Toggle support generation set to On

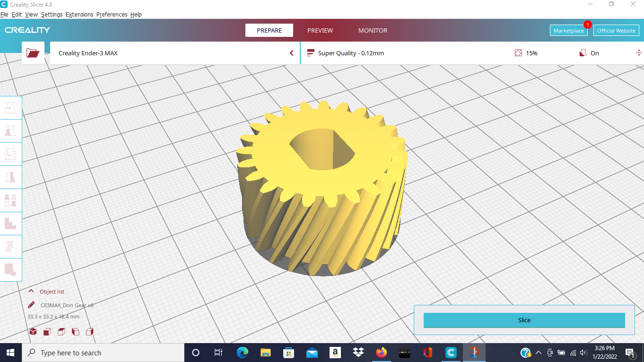[x=588, y=53]
